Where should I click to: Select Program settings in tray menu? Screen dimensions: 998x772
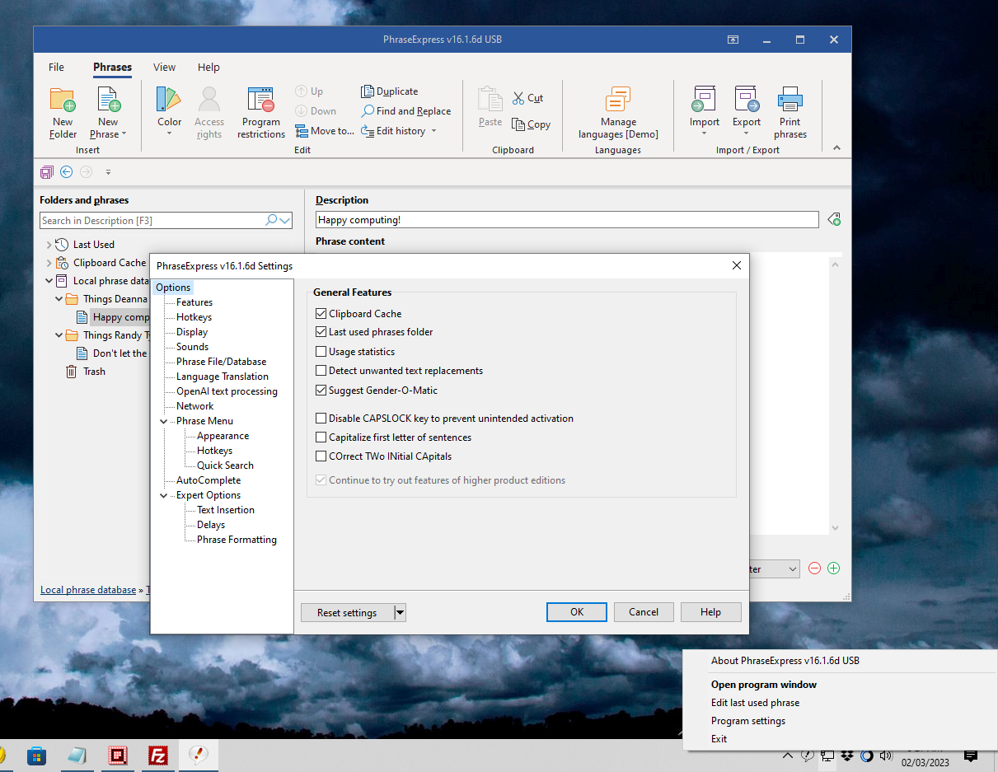coord(748,721)
